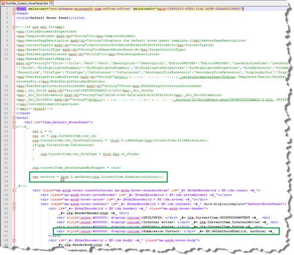294x255 pixels.
Task: Click the ctx.RenderHeader(ctx) line
Action: 94,213
